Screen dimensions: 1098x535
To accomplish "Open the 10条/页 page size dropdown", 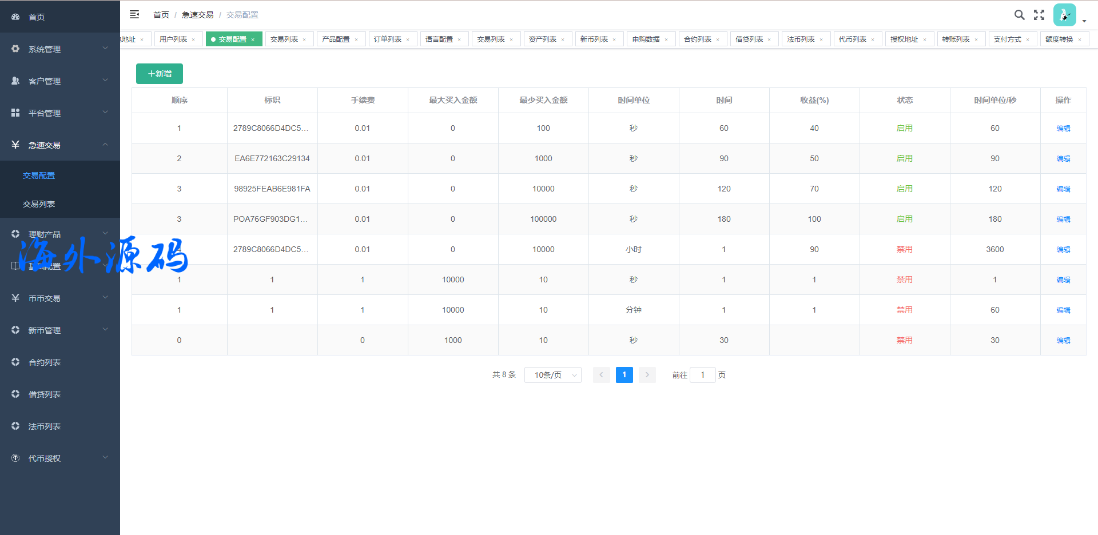I will click(x=552, y=375).
